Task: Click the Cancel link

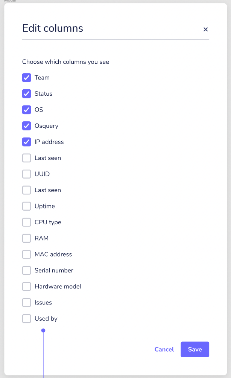Action: (164, 349)
